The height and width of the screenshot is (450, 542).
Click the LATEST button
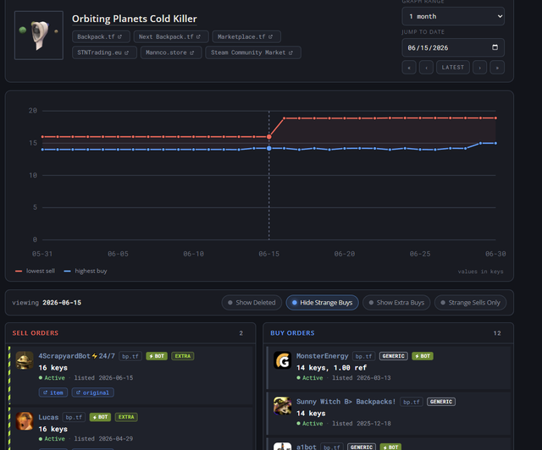453,68
